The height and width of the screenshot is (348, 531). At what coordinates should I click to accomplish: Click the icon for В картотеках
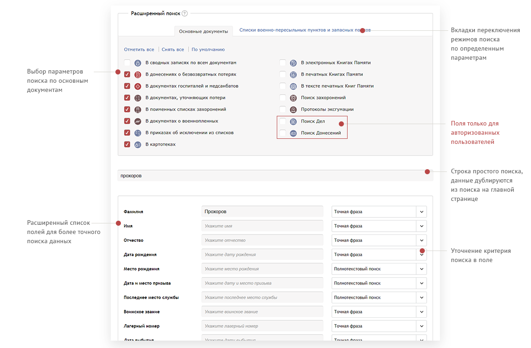pyautogui.click(x=138, y=144)
